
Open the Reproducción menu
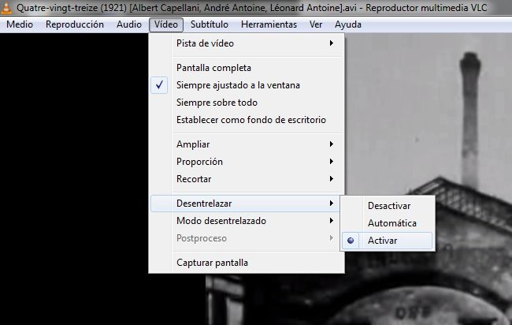tap(75, 24)
